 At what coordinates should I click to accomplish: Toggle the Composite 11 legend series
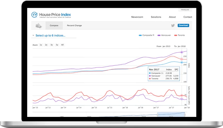coord(147,35)
